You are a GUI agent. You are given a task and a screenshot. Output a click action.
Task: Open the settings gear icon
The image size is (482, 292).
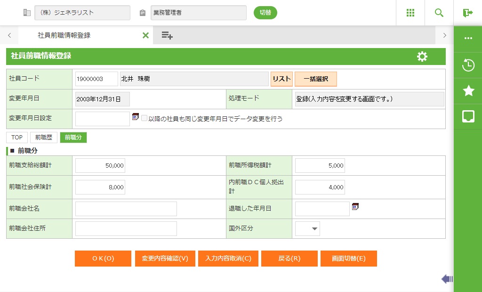(422, 57)
